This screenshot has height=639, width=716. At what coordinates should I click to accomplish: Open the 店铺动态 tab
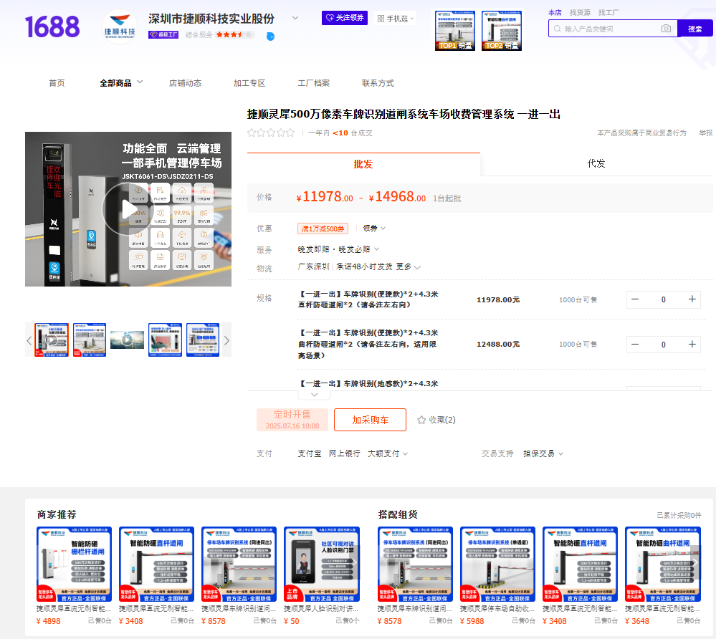click(x=185, y=83)
